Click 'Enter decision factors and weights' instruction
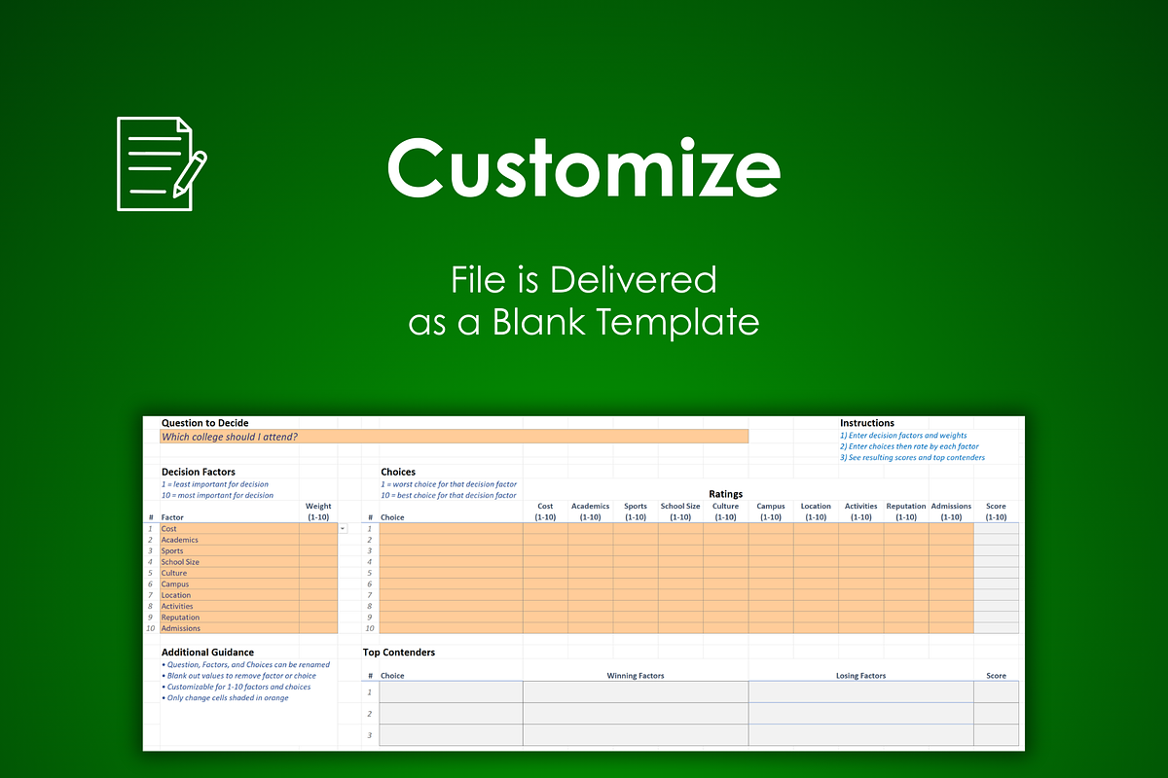This screenshot has height=778, width=1168. [x=903, y=436]
